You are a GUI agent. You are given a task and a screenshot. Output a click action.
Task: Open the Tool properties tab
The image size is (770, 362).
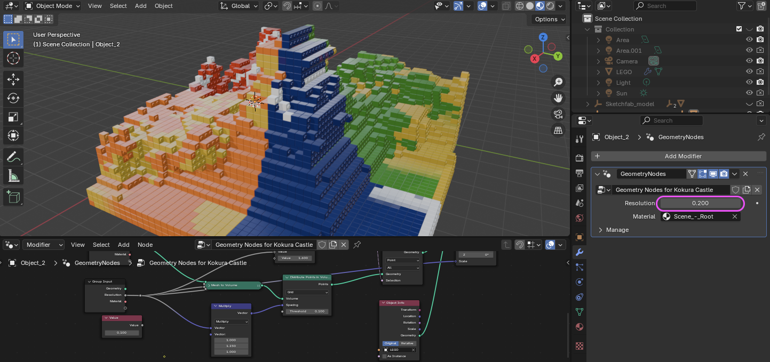[x=580, y=139]
